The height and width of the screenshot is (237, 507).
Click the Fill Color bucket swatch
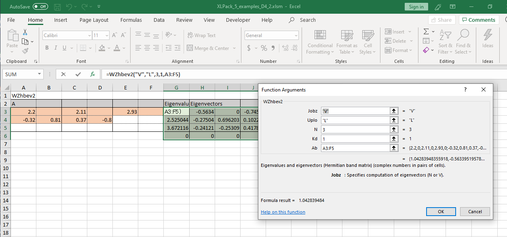tap(102, 48)
